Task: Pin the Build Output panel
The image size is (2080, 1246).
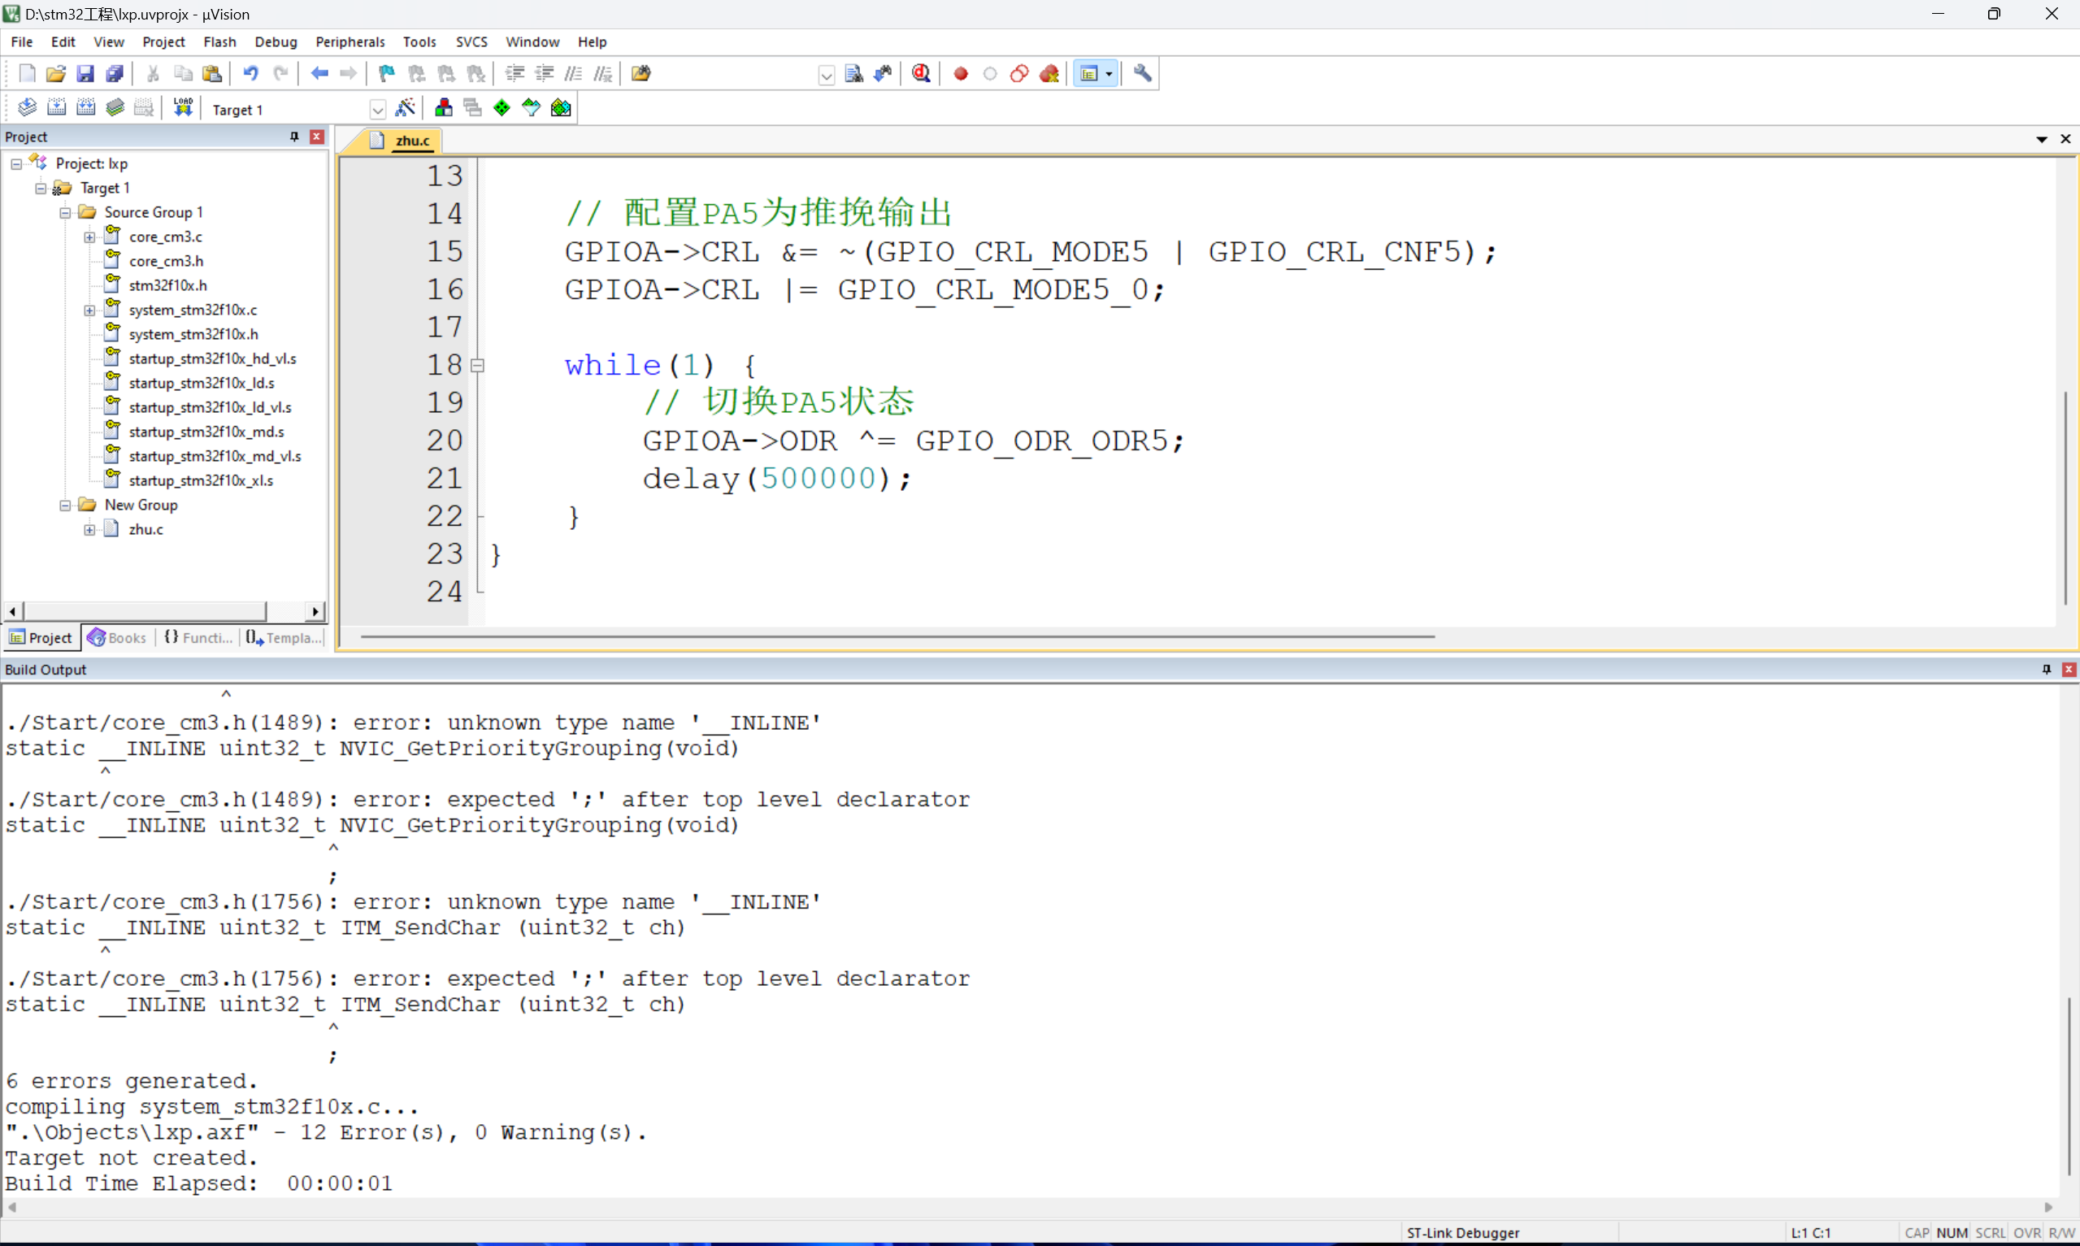Action: click(2046, 669)
